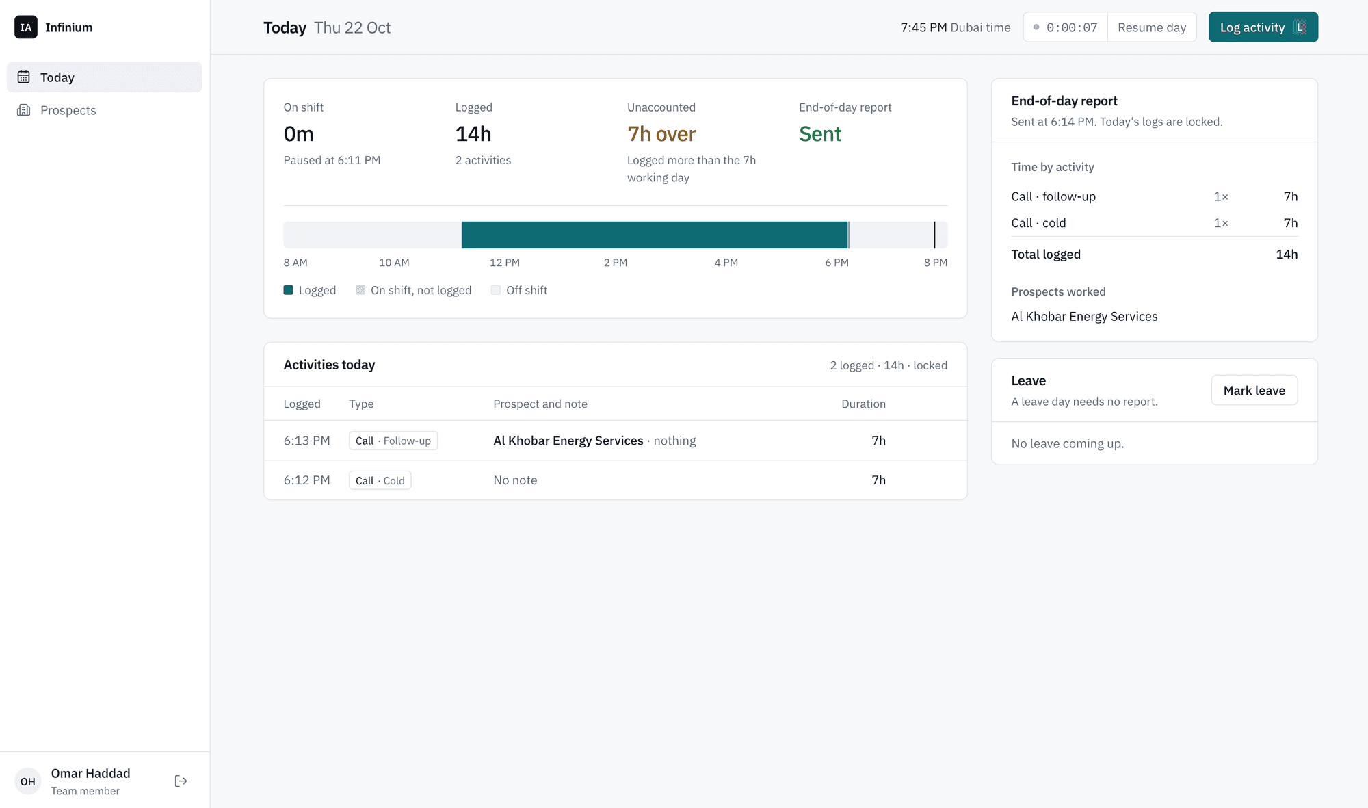Click the On shift, not logged legend swatch
This screenshot has height=808, width=1368.
tap(360, 290)
